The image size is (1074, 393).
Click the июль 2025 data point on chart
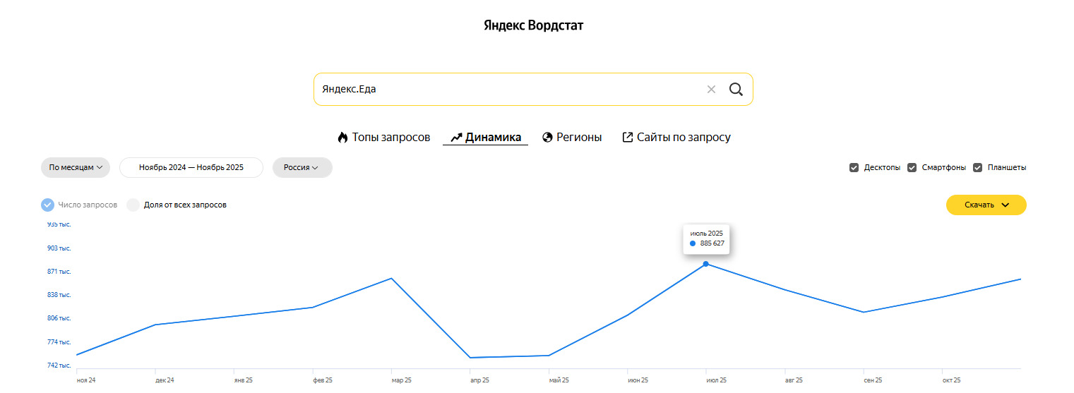(x=705, y=264)
